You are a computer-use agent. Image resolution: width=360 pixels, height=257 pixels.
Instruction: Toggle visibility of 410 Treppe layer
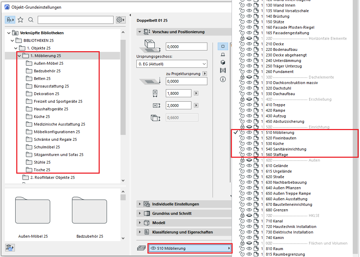[249, 105]
